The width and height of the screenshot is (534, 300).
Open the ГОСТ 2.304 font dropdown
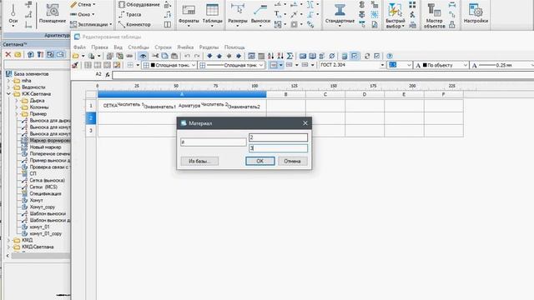[x=352, y=65]
